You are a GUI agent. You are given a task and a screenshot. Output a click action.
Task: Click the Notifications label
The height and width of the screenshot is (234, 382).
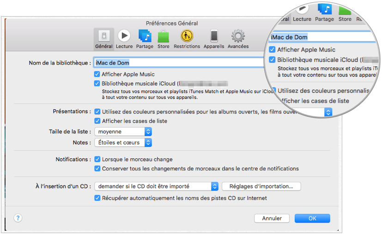point(73,159)
